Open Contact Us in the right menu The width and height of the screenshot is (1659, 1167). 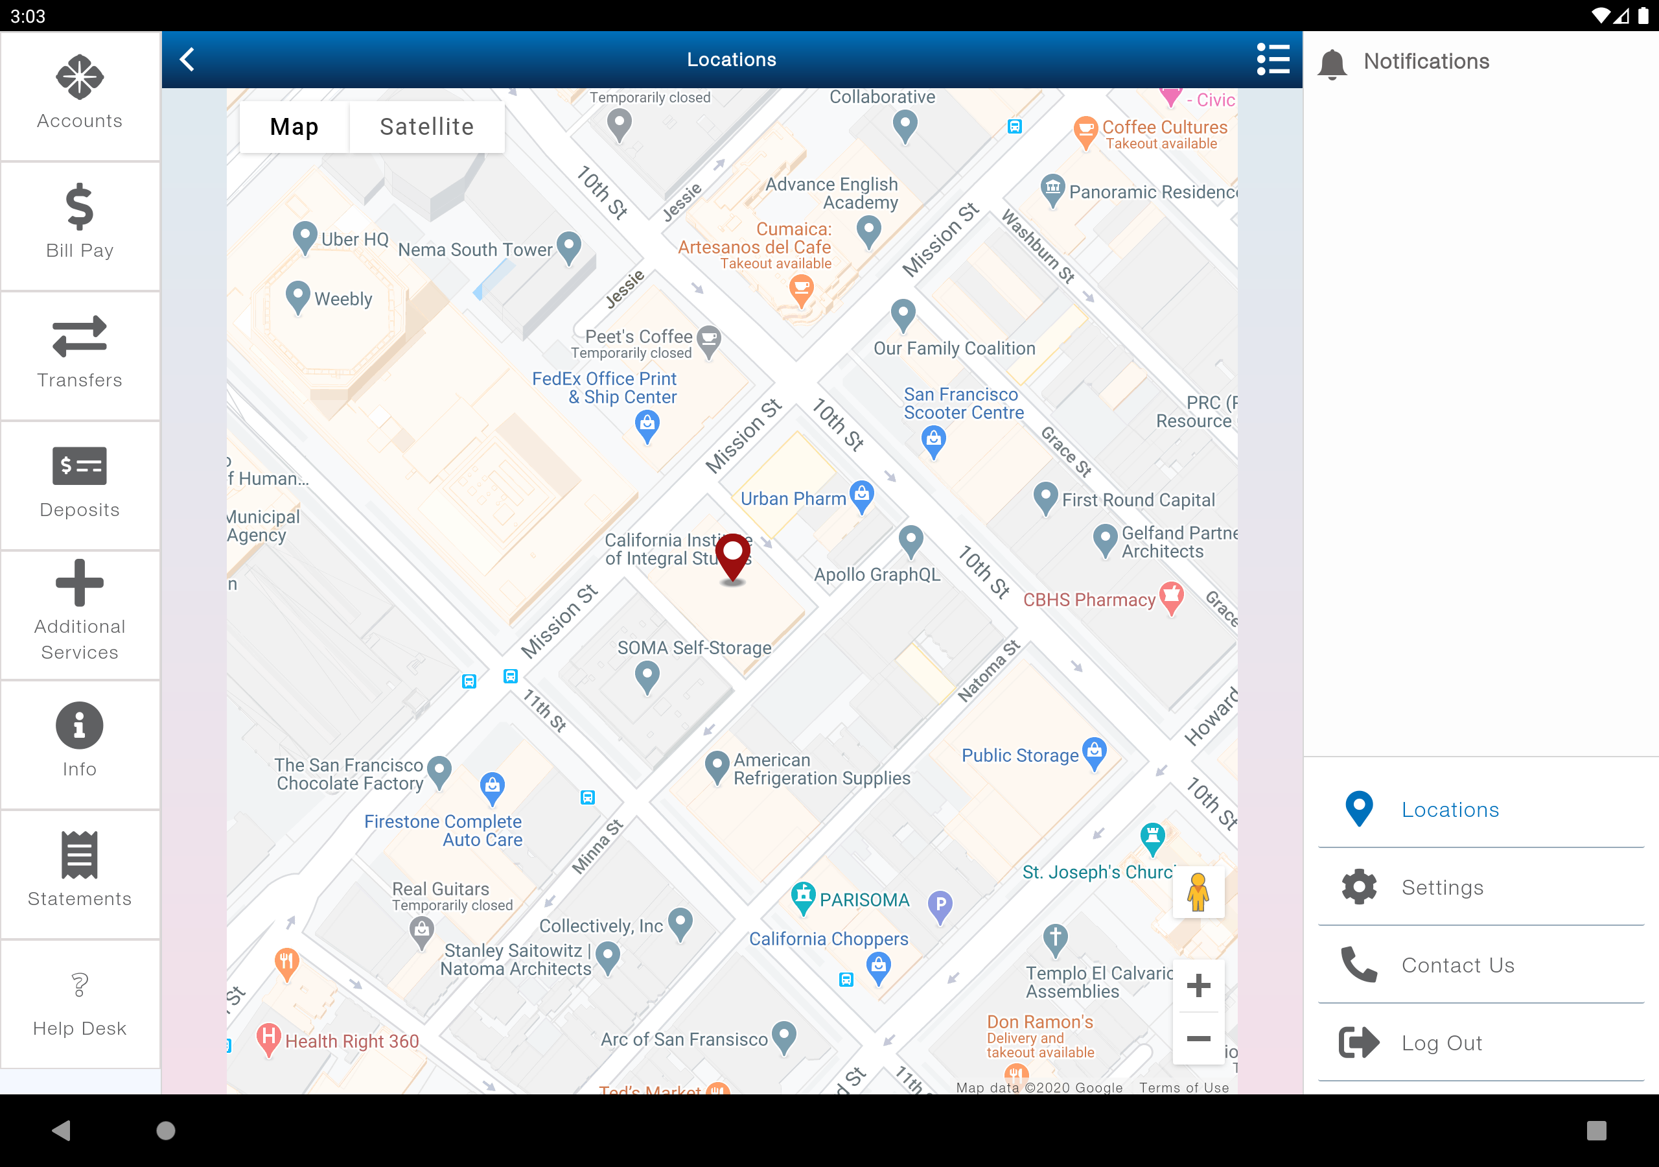(1481, 965)
